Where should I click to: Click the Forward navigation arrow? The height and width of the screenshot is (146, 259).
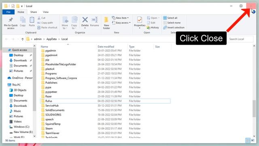[x=13, y=39]
